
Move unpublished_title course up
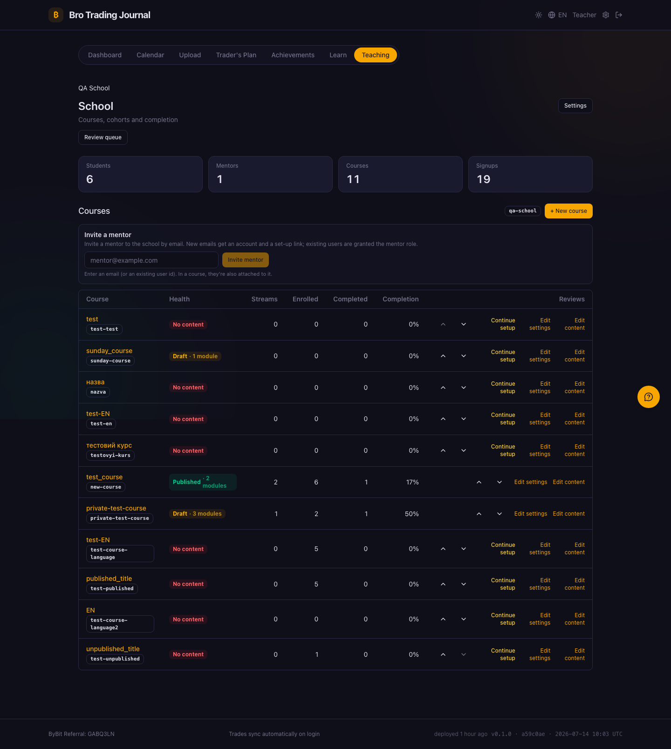coord(443,654)
